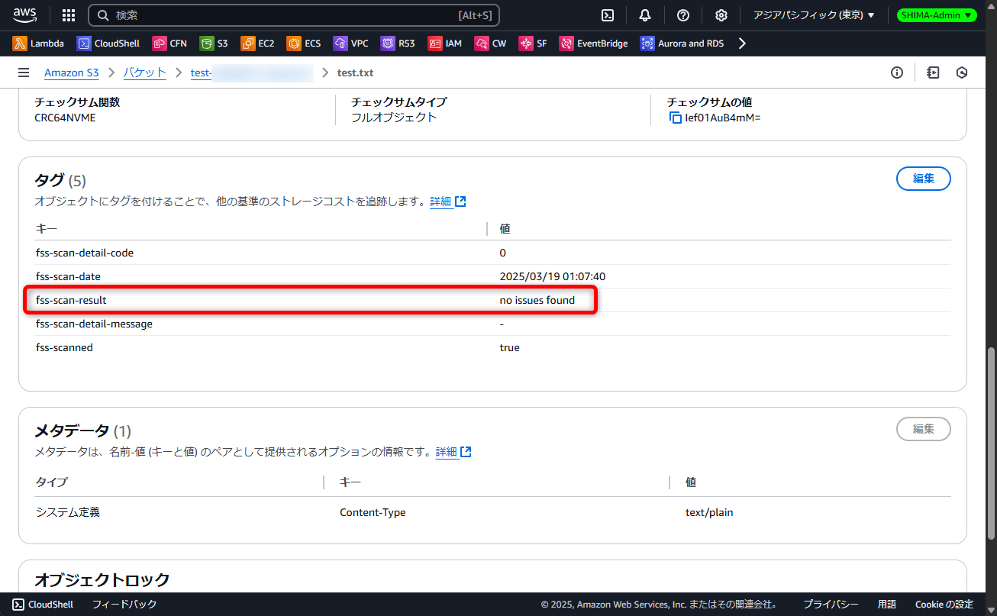
Task: Select the 'true' value of fss-scanned
Action: [509, 347]
